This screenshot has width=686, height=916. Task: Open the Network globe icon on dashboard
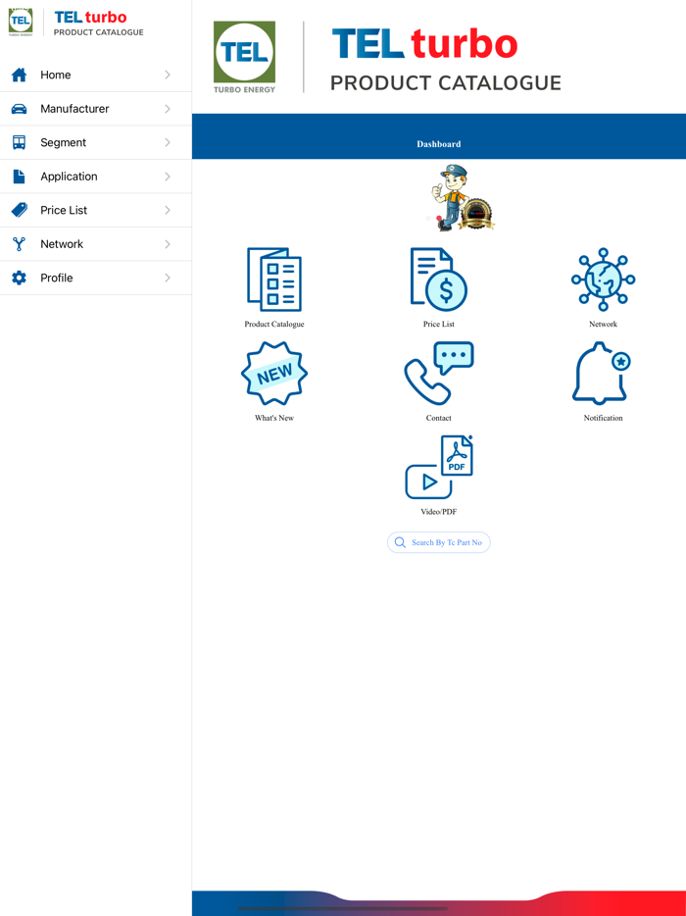coord(603,280)
